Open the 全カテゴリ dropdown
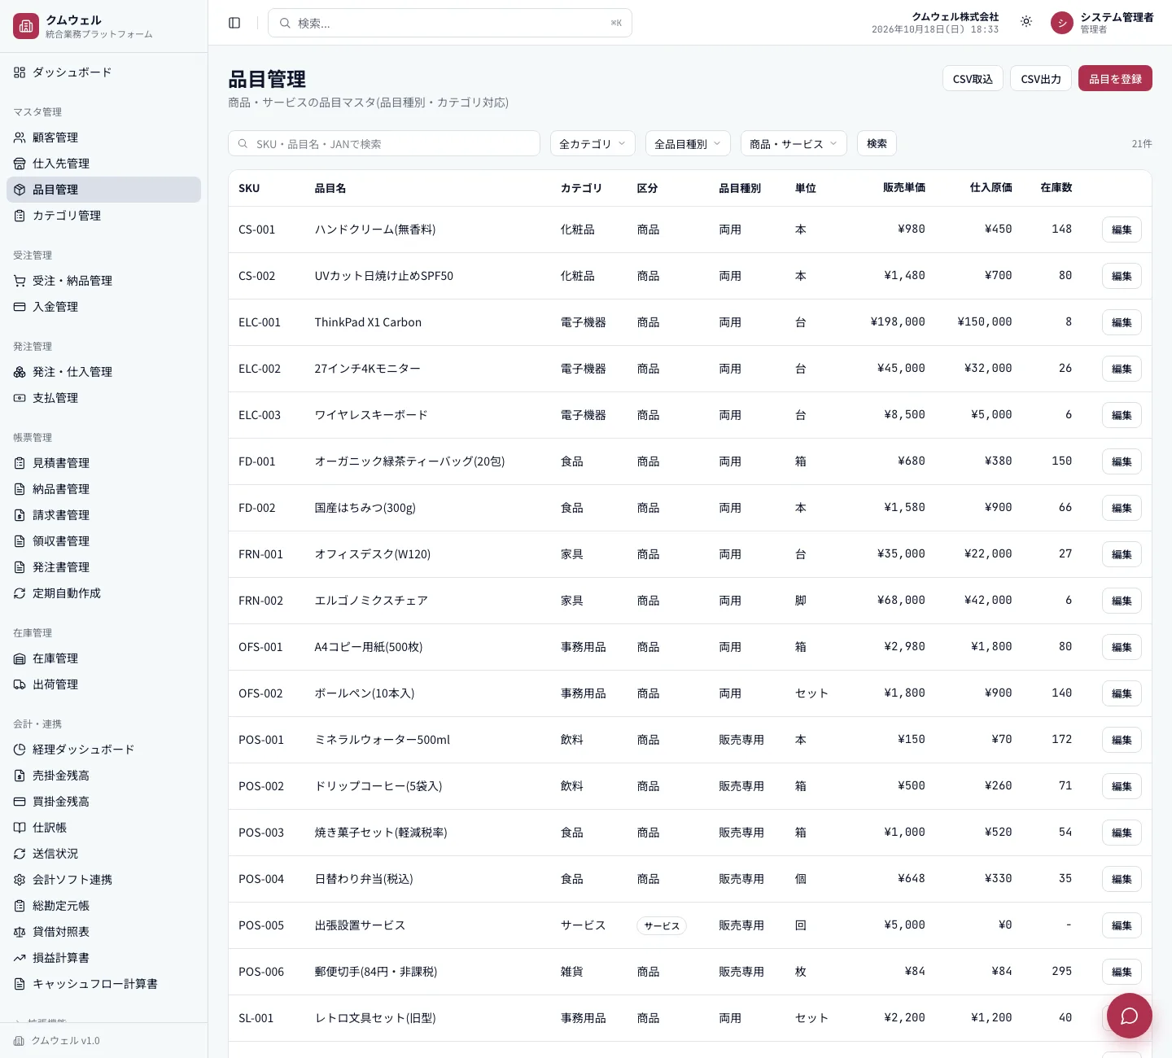Screen dimensions: 1172x1058 [593, 143]
